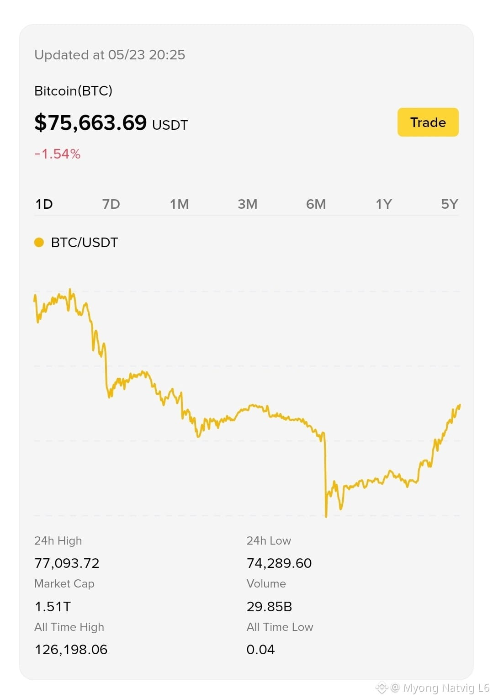493x699 pixels.
Task: Select the 1D time range tab
Action: [44, 204]
